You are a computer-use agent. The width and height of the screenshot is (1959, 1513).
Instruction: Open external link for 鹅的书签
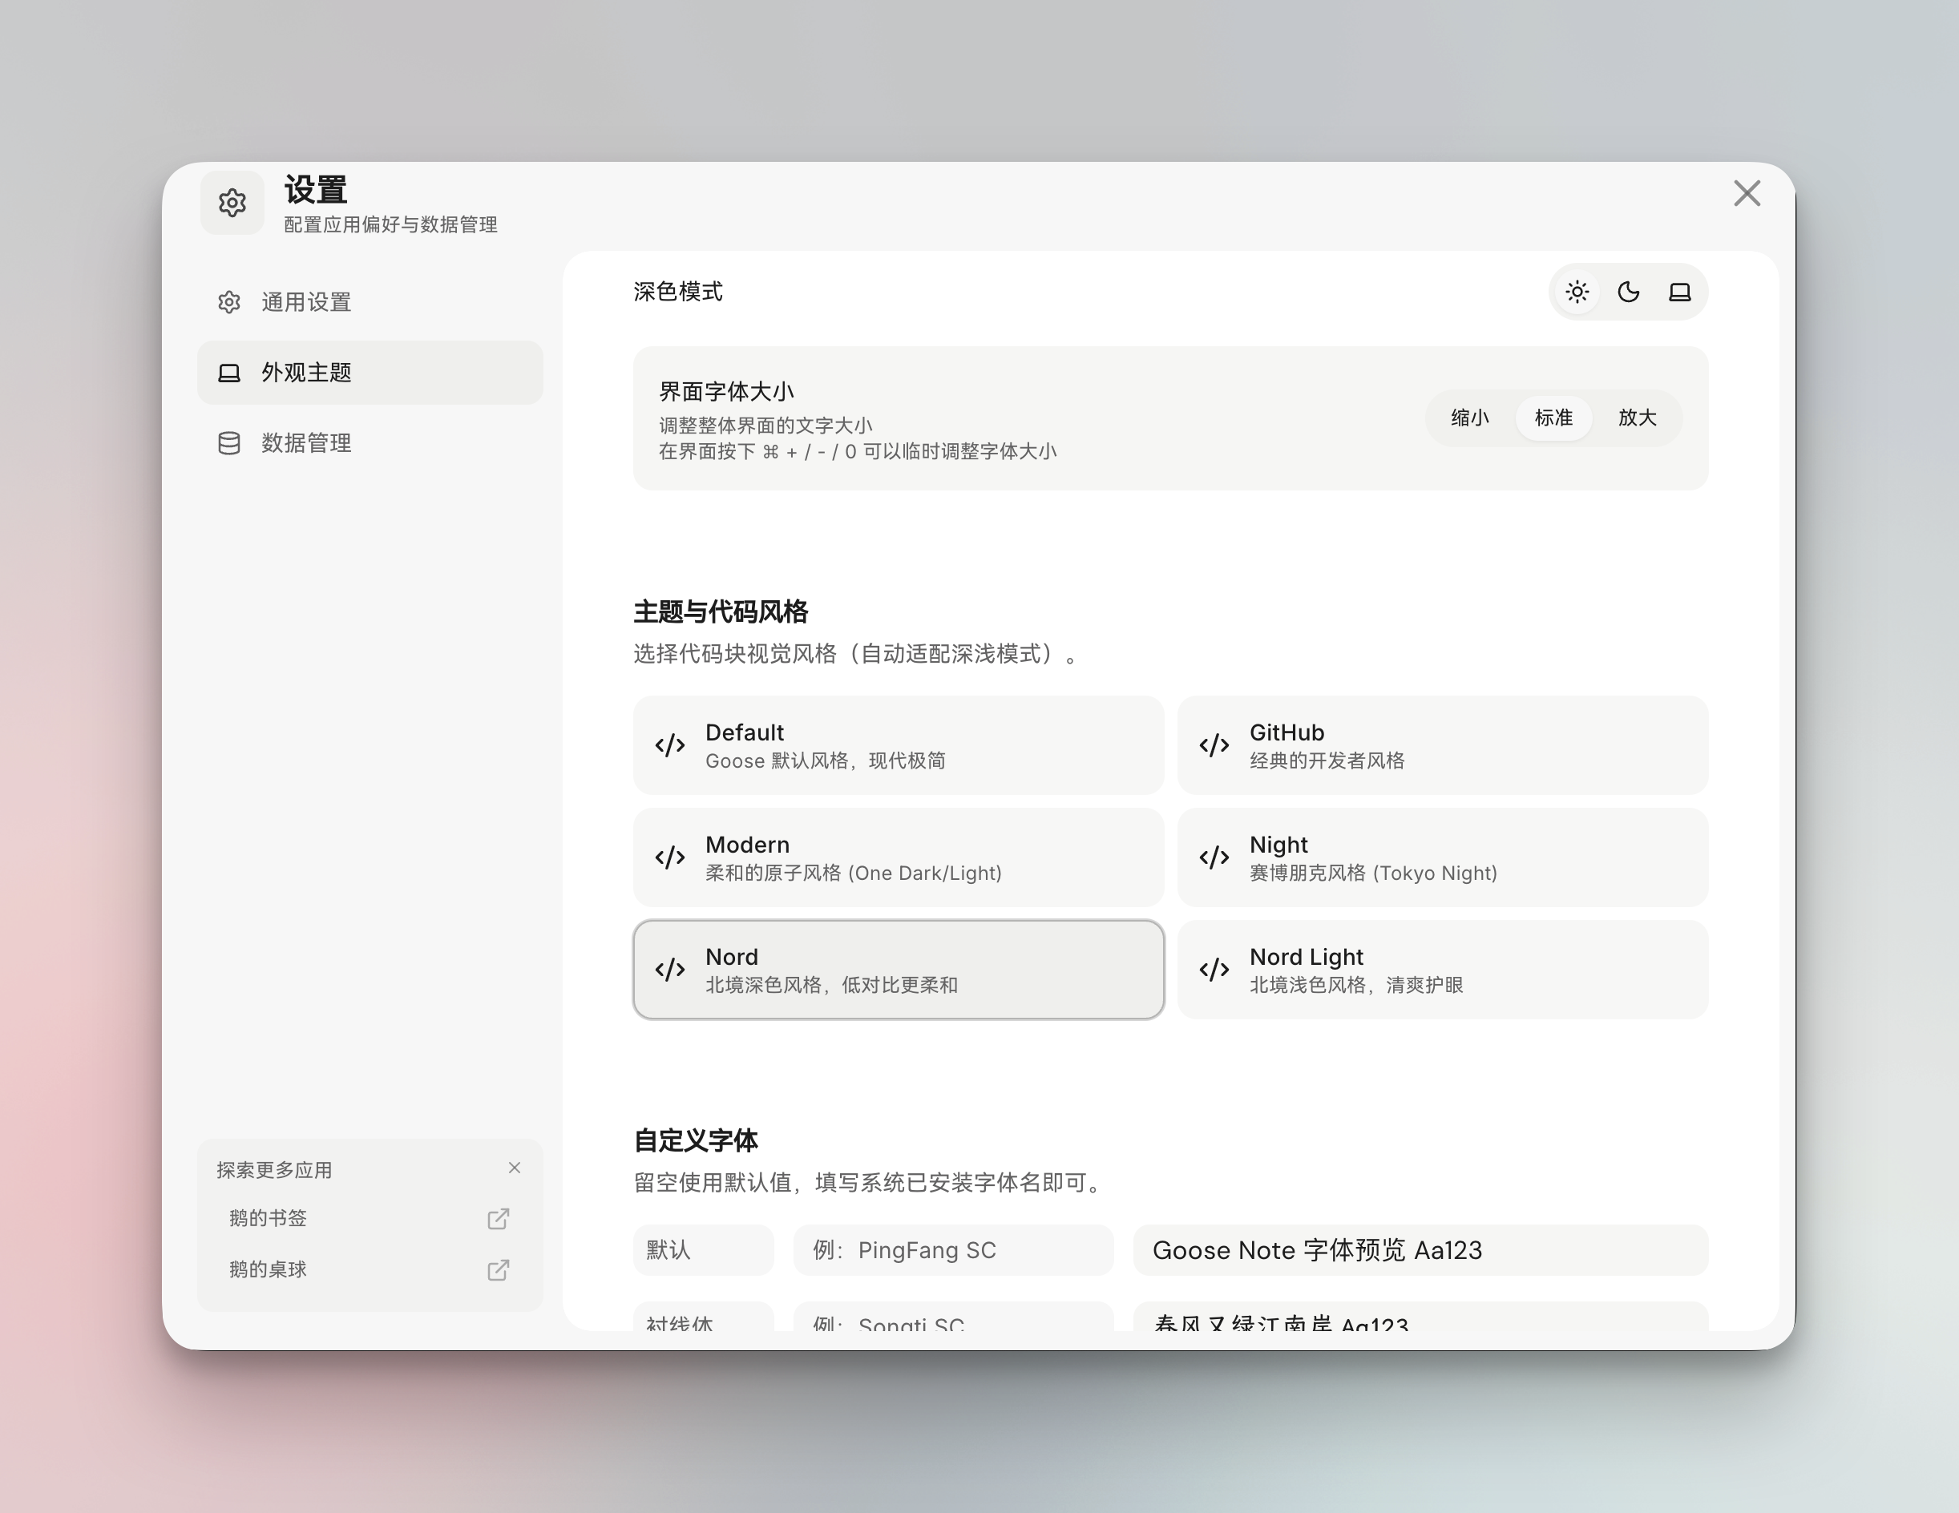click(498, 1219)
